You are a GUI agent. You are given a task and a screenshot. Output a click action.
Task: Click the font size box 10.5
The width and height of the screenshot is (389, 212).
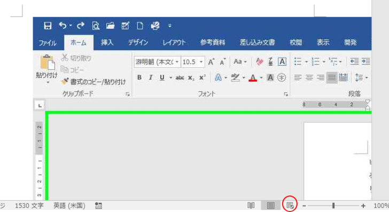[189, 62]
